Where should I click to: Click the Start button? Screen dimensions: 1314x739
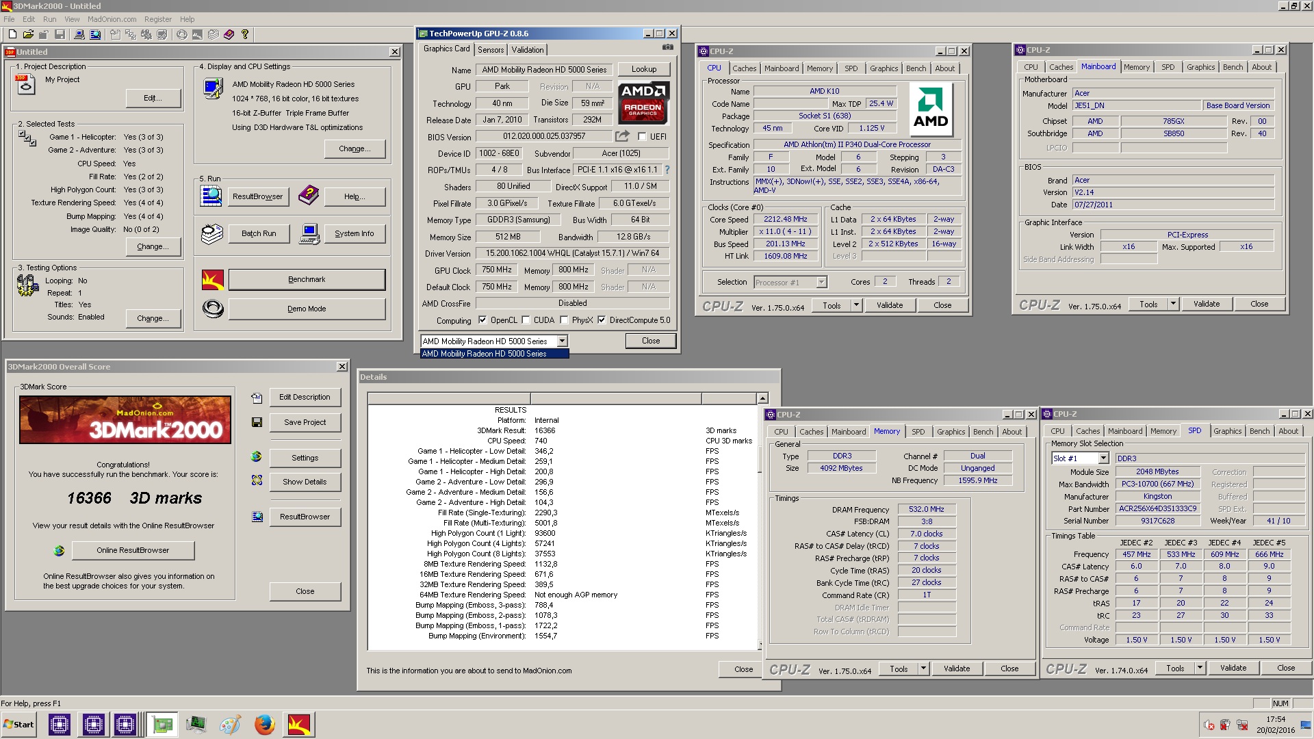click(19, 725)
